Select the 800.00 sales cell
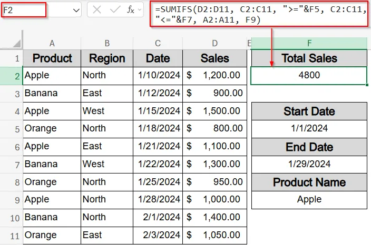 [214, 129]
